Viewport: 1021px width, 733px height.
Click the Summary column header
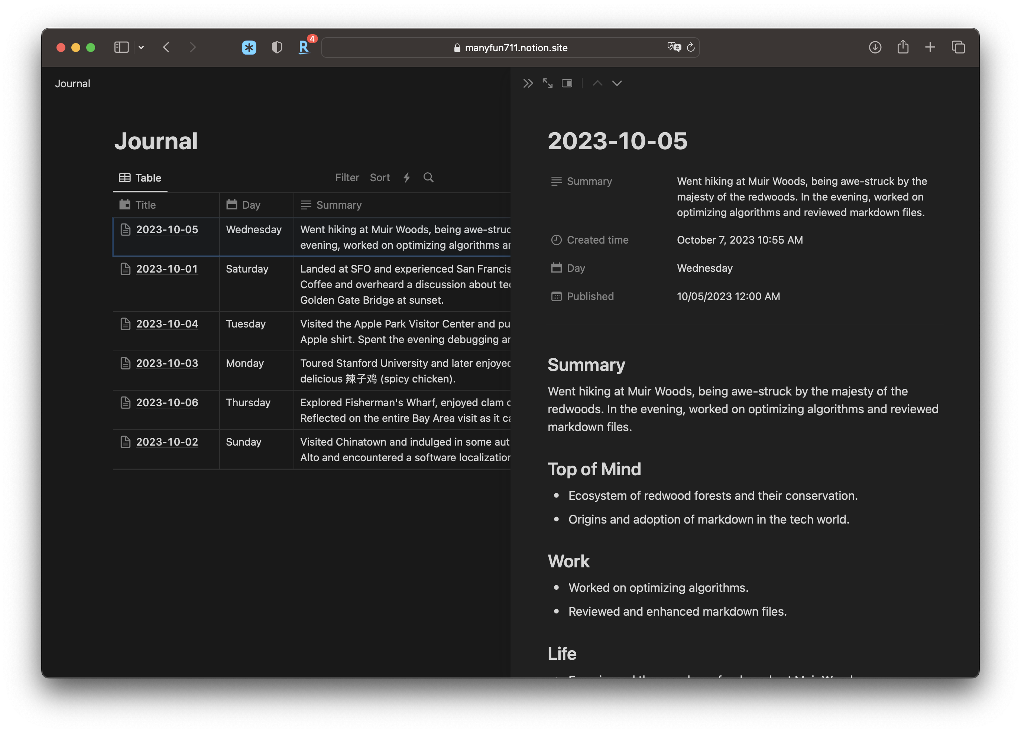point(338,205)
